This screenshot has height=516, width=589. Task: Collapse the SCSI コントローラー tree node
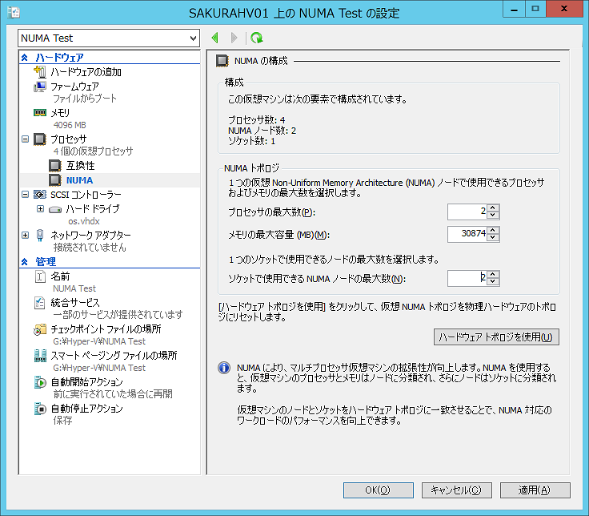pyautogui.click(x=25, y=195)
